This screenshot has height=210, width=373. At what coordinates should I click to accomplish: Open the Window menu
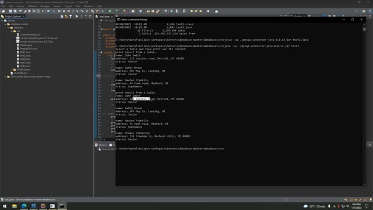pyautogui.click(x=88, y=6)
